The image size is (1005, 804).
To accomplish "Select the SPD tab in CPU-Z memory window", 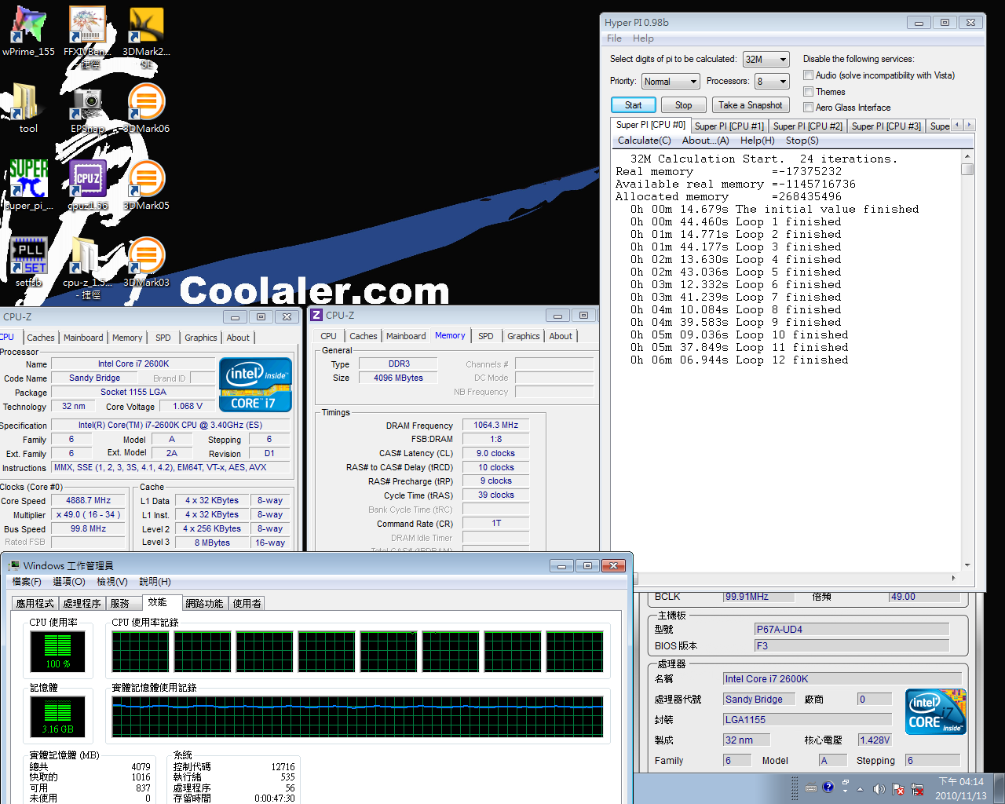I will (x=486, y=336).
